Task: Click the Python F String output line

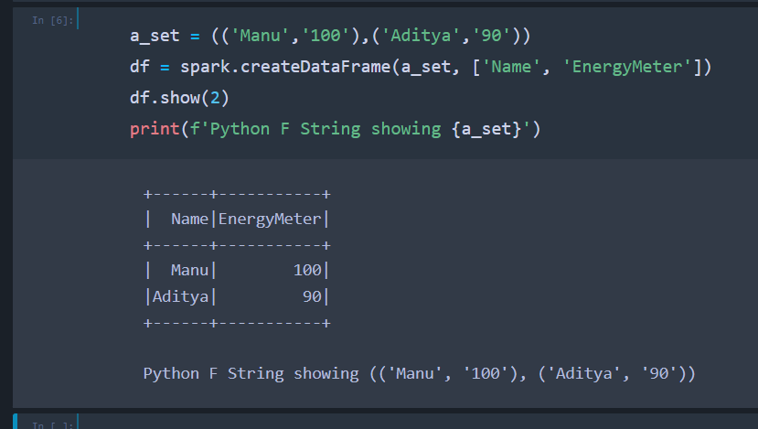Action: [x=420, y=373]
